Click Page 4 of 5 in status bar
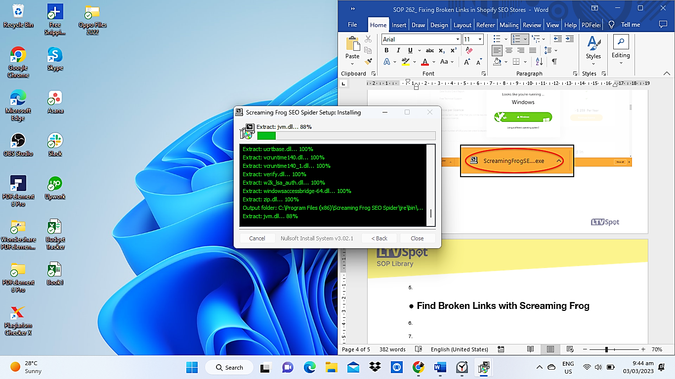Viewport: 675px width, 379px height. 356,349
